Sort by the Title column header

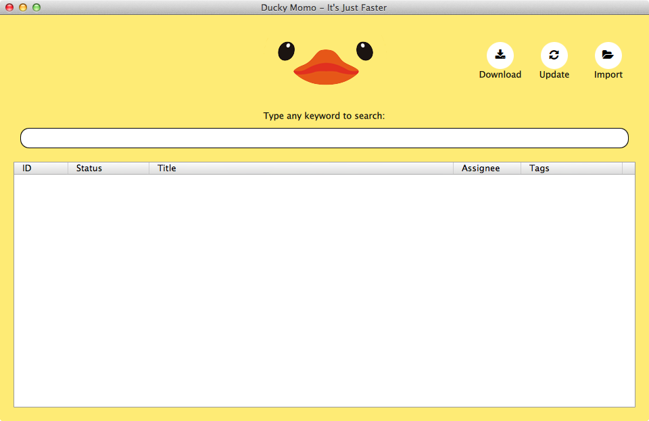pos(302,169)
